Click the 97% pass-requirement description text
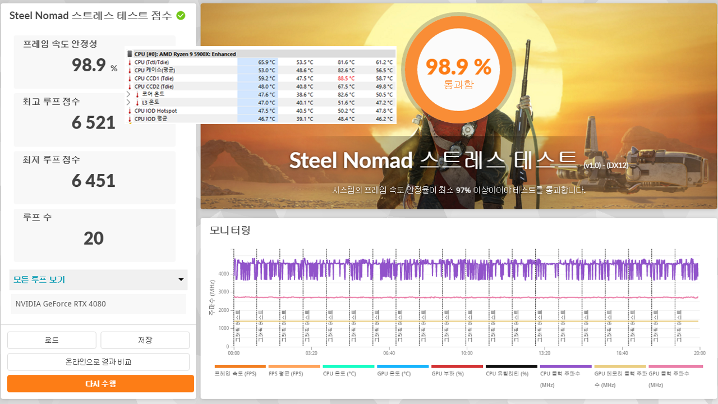Screen dimensions: 718x404 [459, 190]
